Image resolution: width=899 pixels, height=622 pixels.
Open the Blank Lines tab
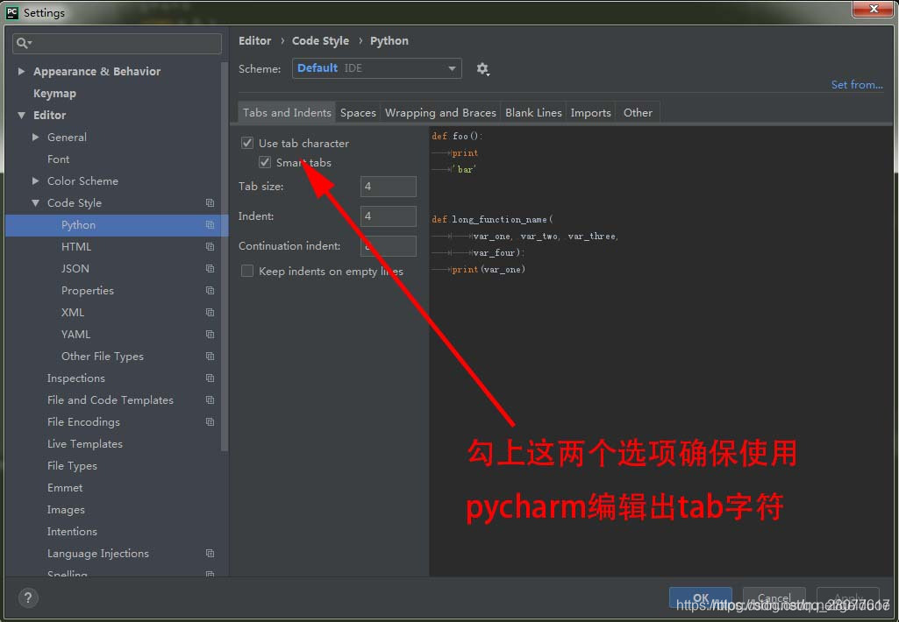pos(533,112)
